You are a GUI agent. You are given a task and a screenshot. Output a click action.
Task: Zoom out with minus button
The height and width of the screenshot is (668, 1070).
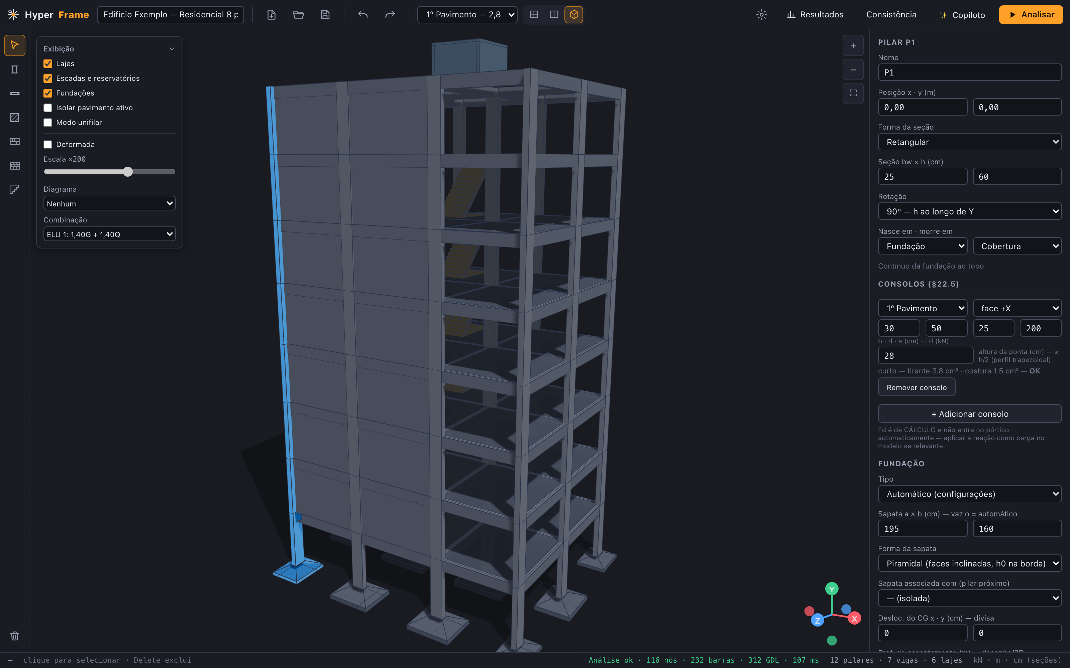tap(853, 70)
